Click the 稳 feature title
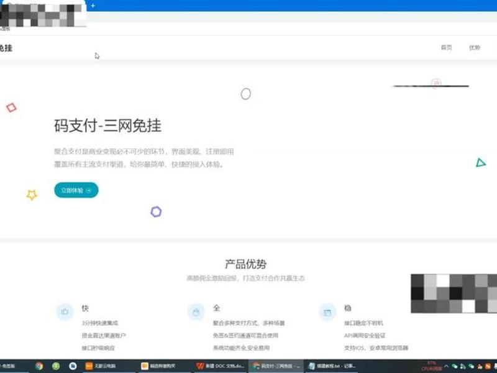Screen dimensions: 497x373 tap(348, 308)
